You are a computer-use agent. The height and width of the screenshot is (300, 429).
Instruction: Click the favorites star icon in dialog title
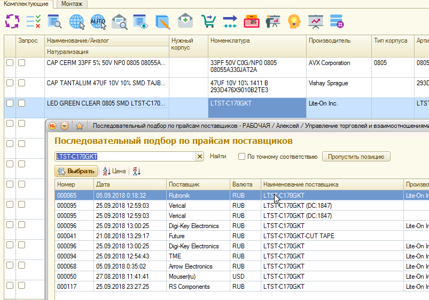(79, 126)
